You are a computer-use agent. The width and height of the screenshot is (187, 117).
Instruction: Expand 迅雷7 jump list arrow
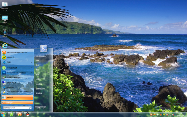coord(31,62)
